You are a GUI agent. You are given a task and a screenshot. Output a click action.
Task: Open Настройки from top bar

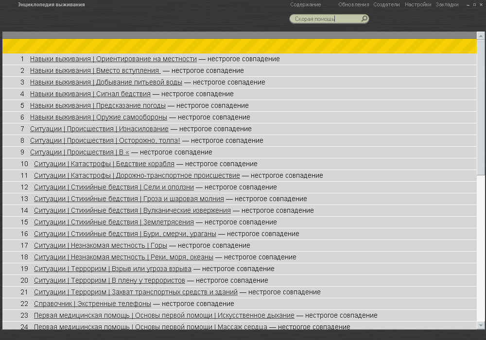(417, 4)
